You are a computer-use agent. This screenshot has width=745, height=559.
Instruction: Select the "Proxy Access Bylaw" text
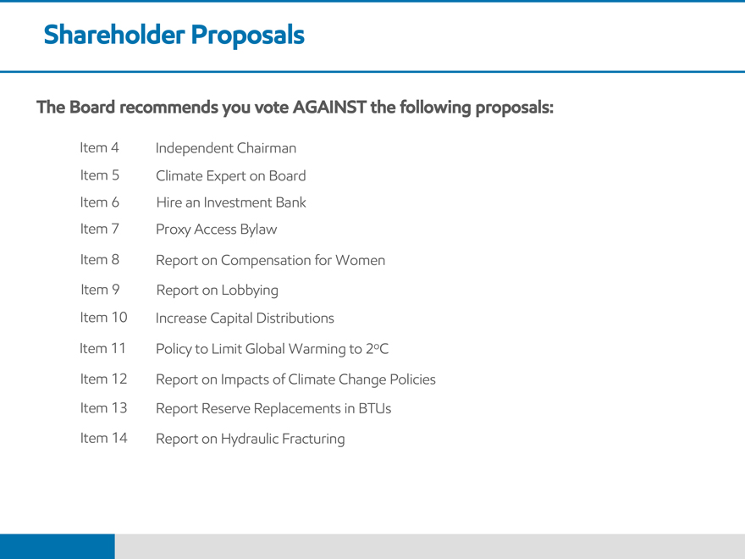216,229
